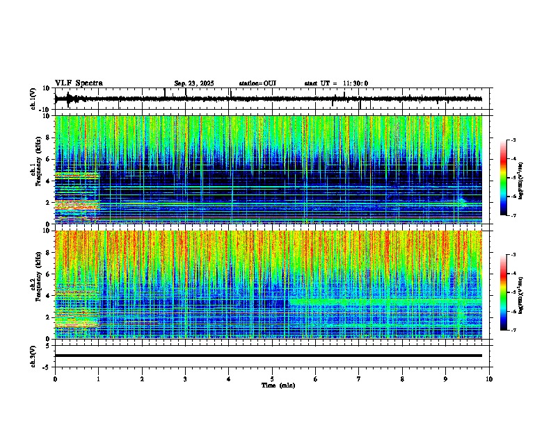Screen dimensions: 551x425
Task: Click the "-3" label on ch.2 colorbar
Action: 513,255
